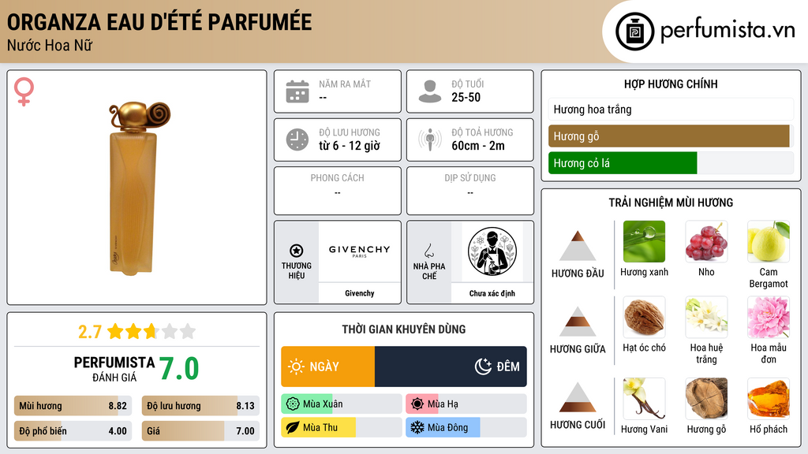The width and height of the screenshot is (808, 454).
Task: Click the Hạt óc chó walnut image
Action: point(644,317)
